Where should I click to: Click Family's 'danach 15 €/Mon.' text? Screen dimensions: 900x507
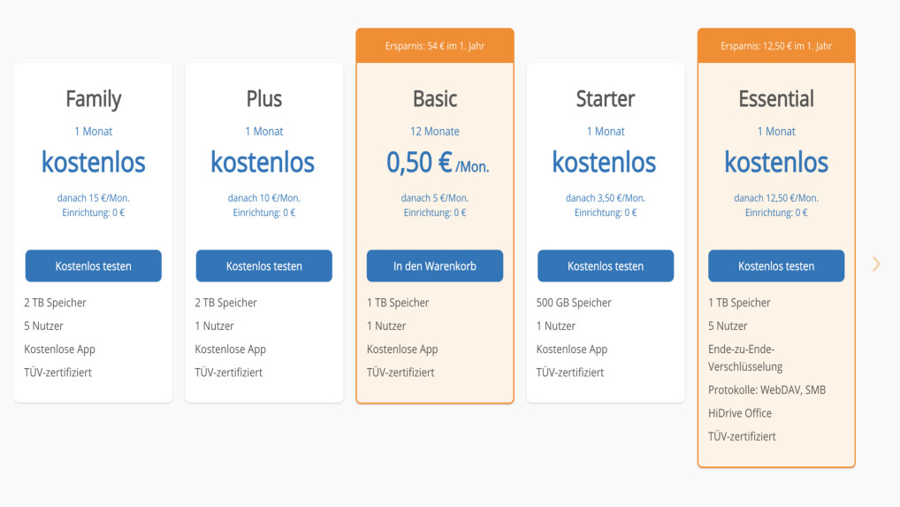[94, 198]
